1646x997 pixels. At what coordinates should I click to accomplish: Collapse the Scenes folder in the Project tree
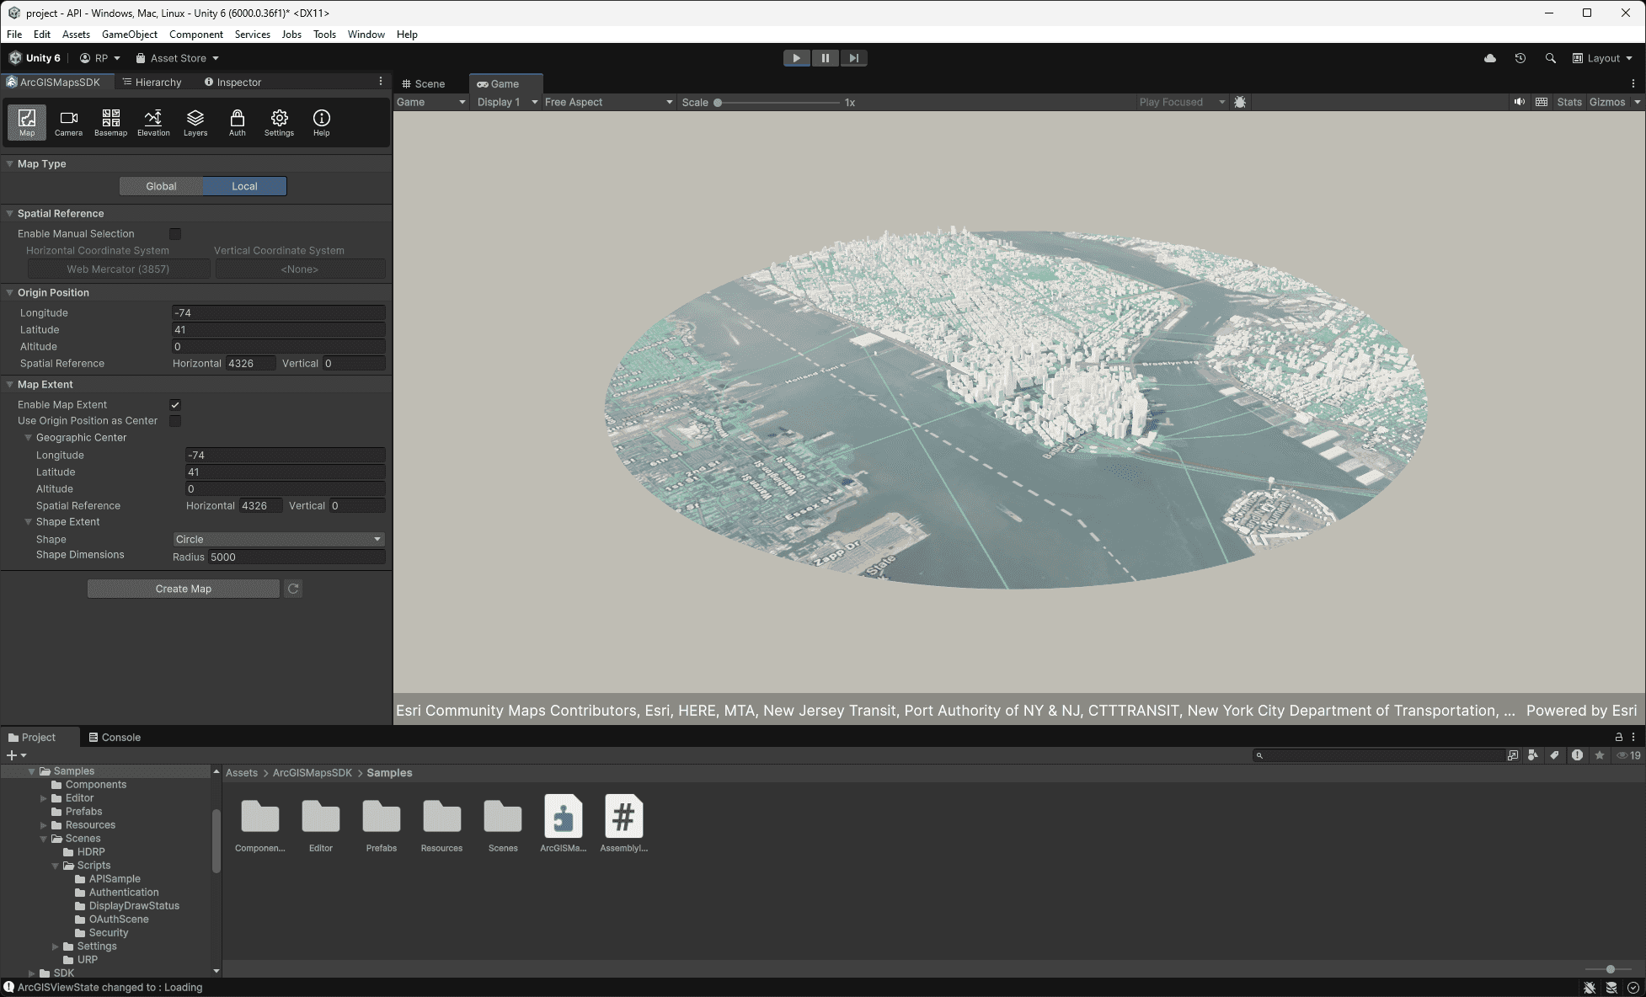pyautogui.click(x=43, y=838)
